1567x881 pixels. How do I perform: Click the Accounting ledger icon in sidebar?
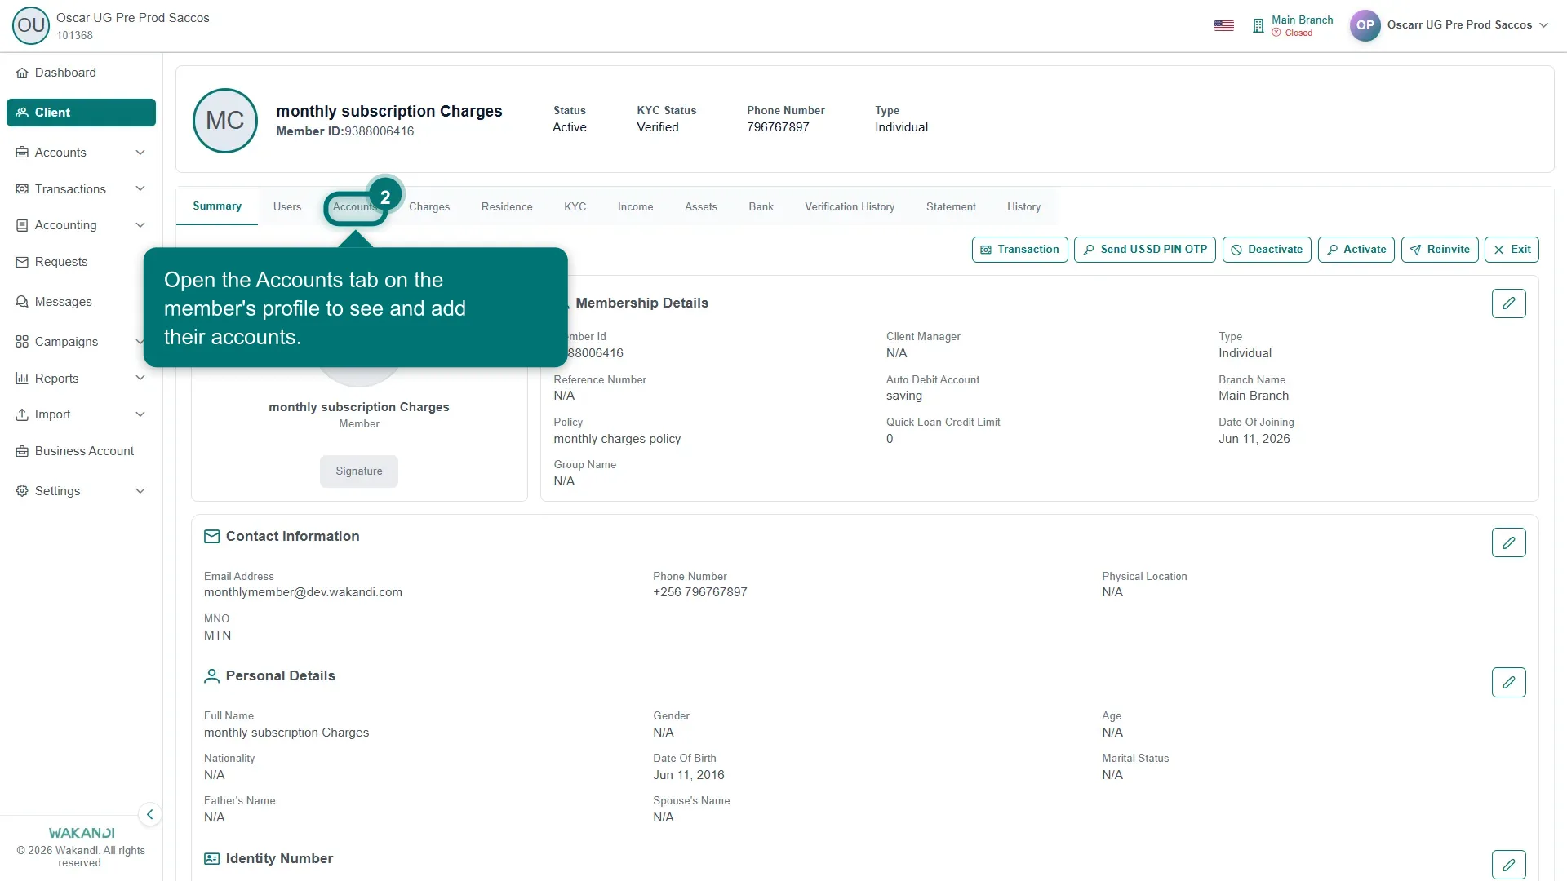pyautogui.click(x=22, y=225)
